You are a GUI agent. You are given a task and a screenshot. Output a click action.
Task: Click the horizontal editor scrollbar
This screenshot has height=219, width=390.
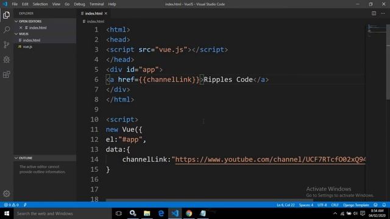tap(210, 200)
